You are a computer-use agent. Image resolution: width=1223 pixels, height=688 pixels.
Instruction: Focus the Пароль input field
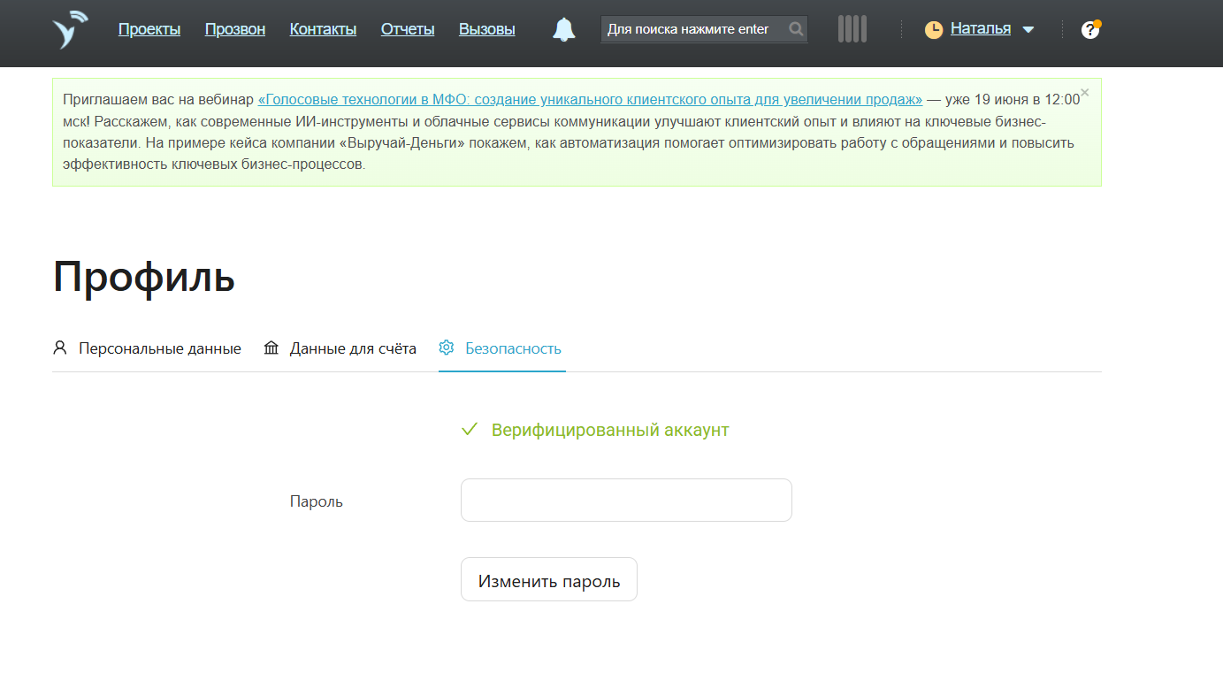(626, 501)
